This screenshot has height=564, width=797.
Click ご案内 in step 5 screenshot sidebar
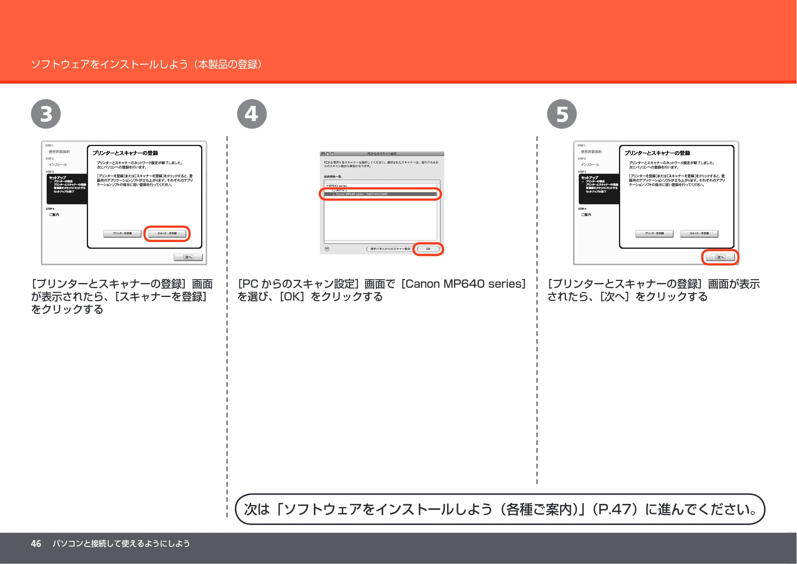[x=586, y=215]
